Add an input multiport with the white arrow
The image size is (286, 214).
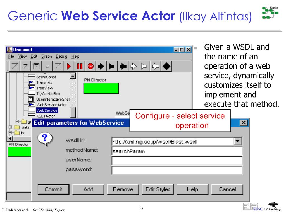pos(134,66)
